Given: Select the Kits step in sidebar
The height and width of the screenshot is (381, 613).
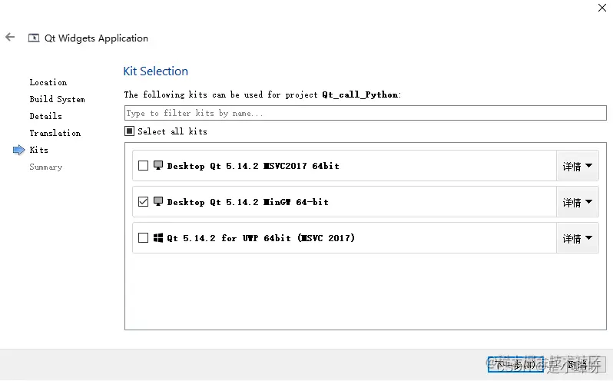Looking at the screenshot, I should [x=38, y=150].
